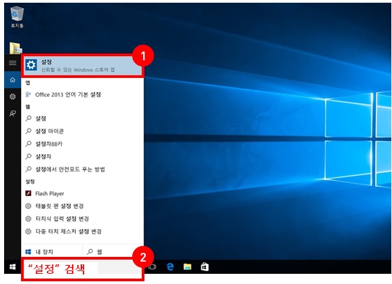
Task: Switch to the 내 장치 tab
Action: [x=52, y=251]
